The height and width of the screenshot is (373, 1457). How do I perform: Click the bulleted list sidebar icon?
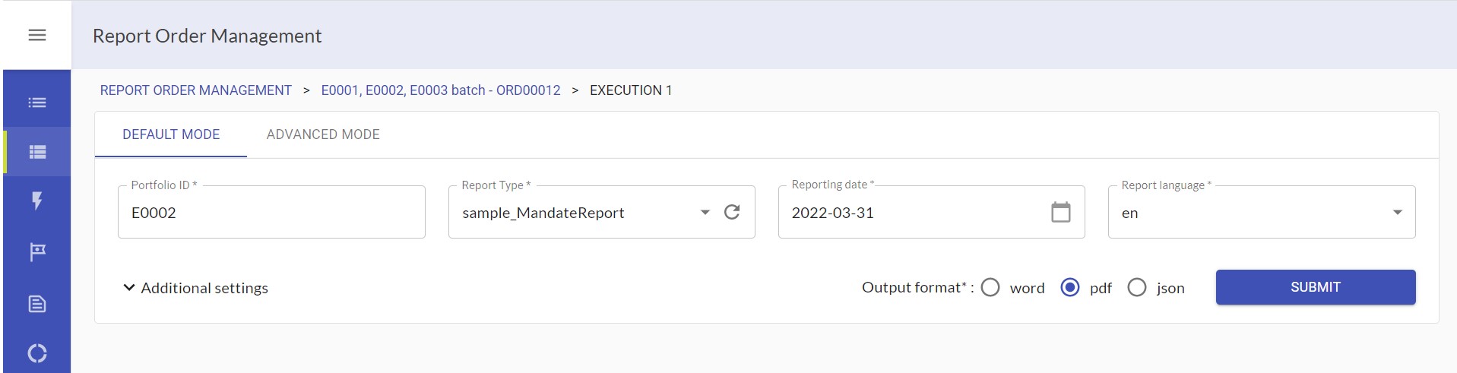click(x=36, y=103)
